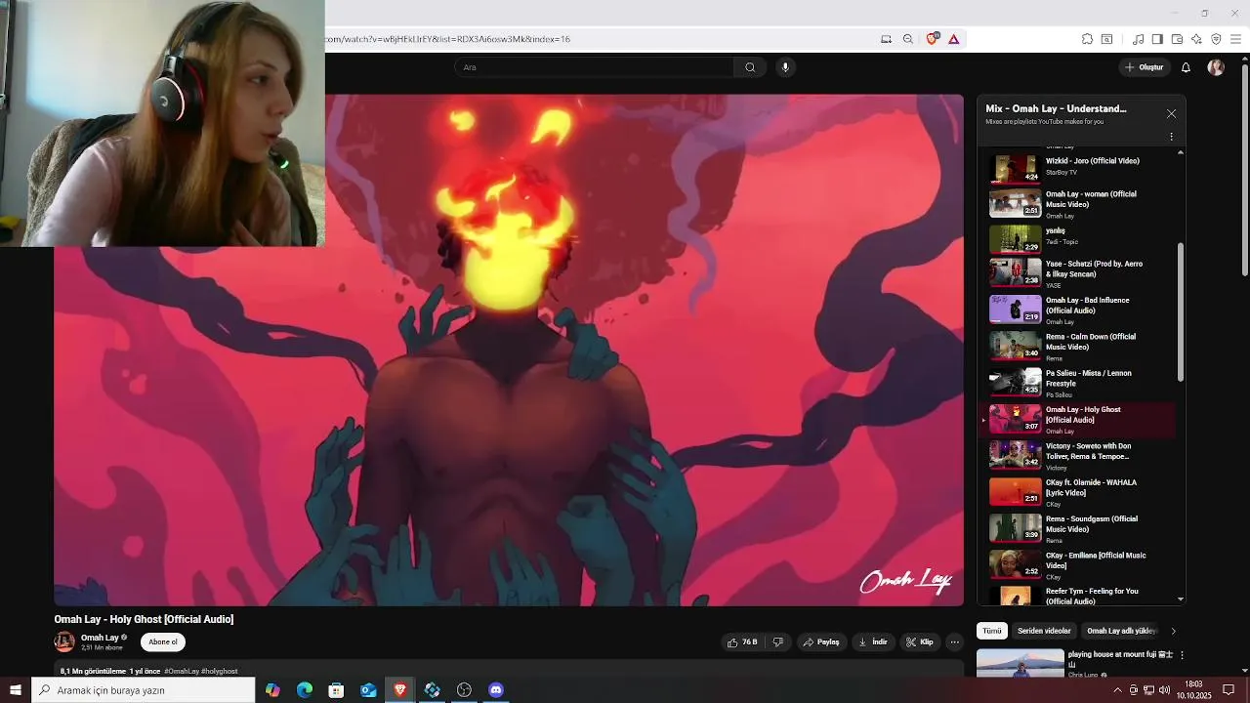The width and height of the screenshot is (1250, 703).
Task: Click the İndir download button
Action: click(x=873, y=642)
